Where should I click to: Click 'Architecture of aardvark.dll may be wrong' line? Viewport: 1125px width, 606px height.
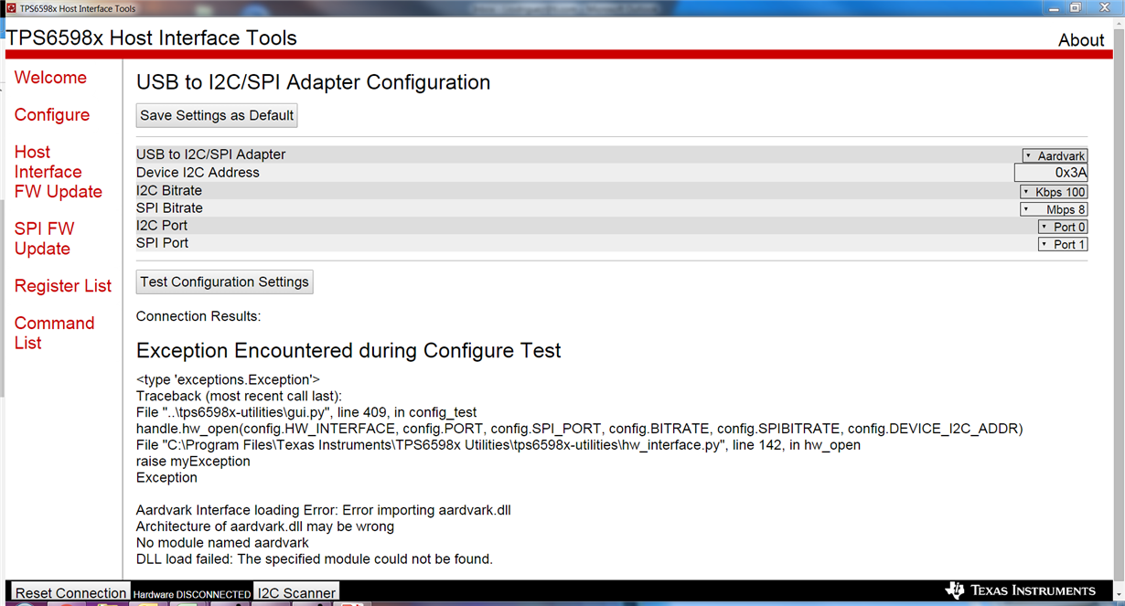(265, 526)
